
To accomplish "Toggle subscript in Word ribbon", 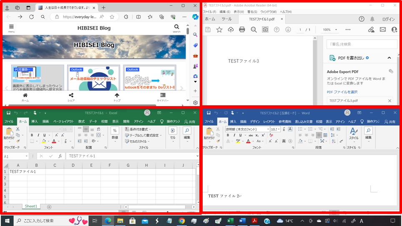I will click(x=257, y=135).
